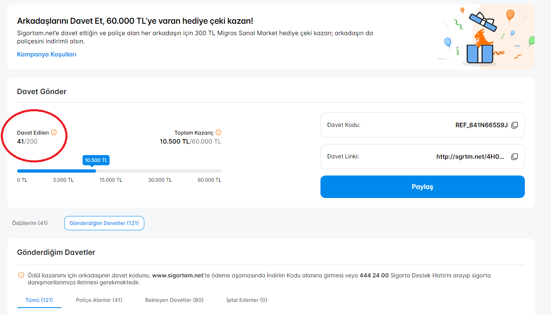Open info icon next to Davet Edilen
551x315 pixels.
(x=54, y=133)
